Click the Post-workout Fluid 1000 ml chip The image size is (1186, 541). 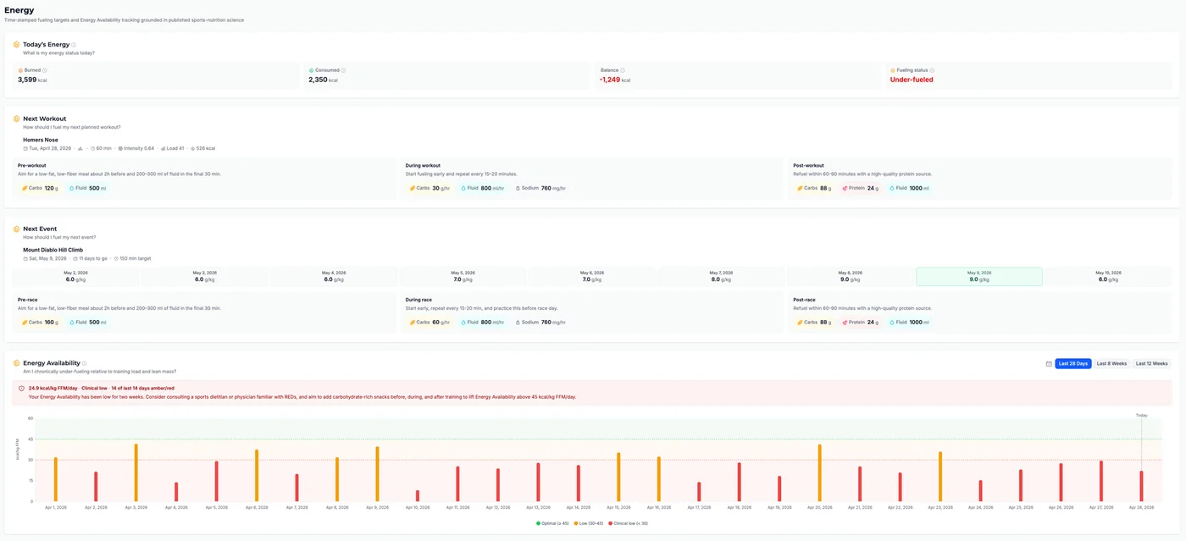click(x=909, y=188)
